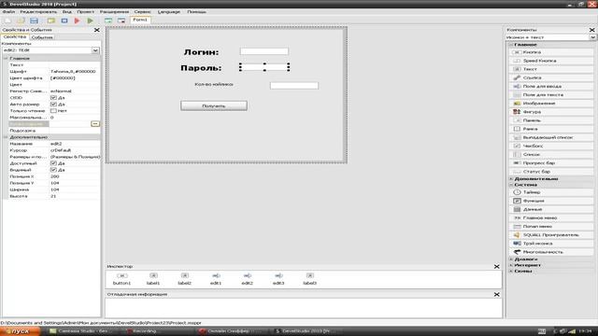Select label3 in the Inspector
The height and width of the screenshot is (336, 598).
[x=309, y=279]
